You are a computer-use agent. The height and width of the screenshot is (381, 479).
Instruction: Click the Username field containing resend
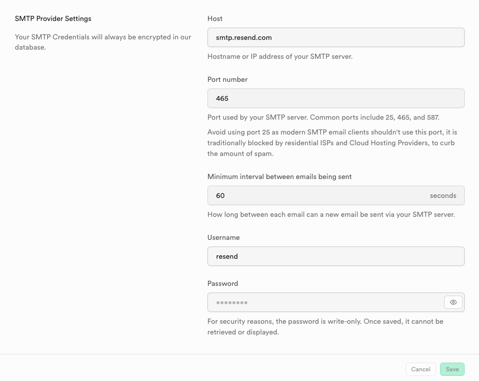[x=336, y=256]
